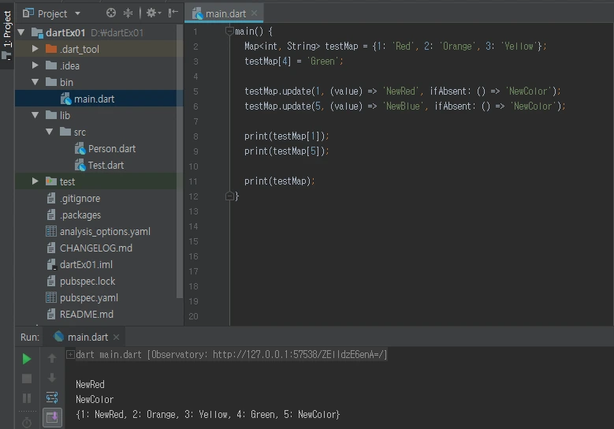Open the Observatory URL link in console
The height and width of the screenshot is (429, 614).
click(299, 355)
